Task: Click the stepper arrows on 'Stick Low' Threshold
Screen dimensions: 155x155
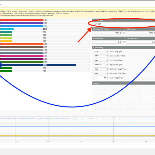Action: pyautogui.click(x=121, y=33)
